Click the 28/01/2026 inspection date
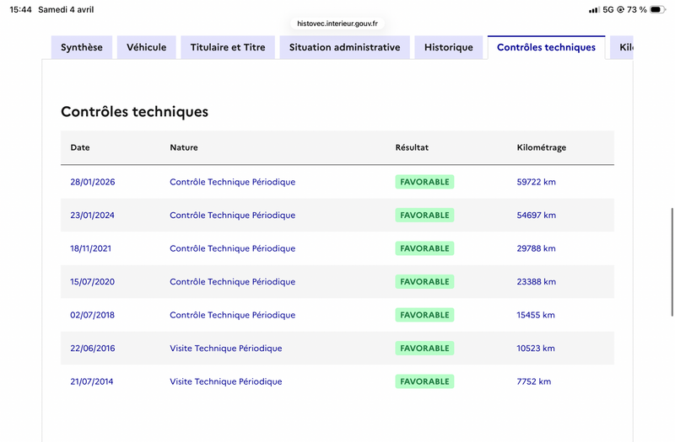The height and width of the screenshot is (442, 675). click(x=93, y=182)
